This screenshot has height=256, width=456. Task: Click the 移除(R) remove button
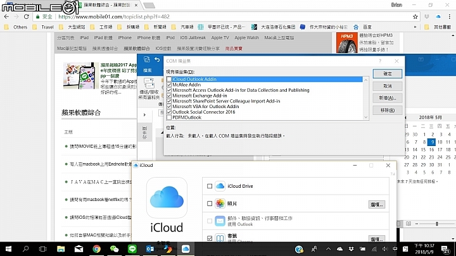point(388,110)
